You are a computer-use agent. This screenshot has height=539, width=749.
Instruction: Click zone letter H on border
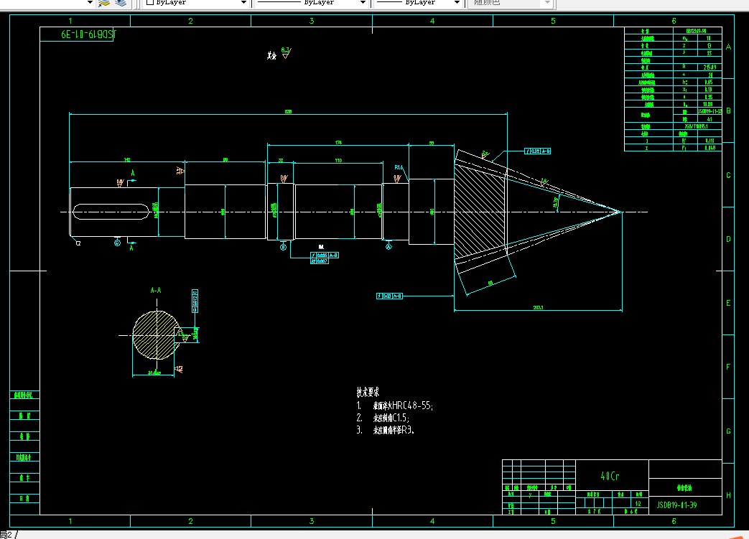coord(728,495)
